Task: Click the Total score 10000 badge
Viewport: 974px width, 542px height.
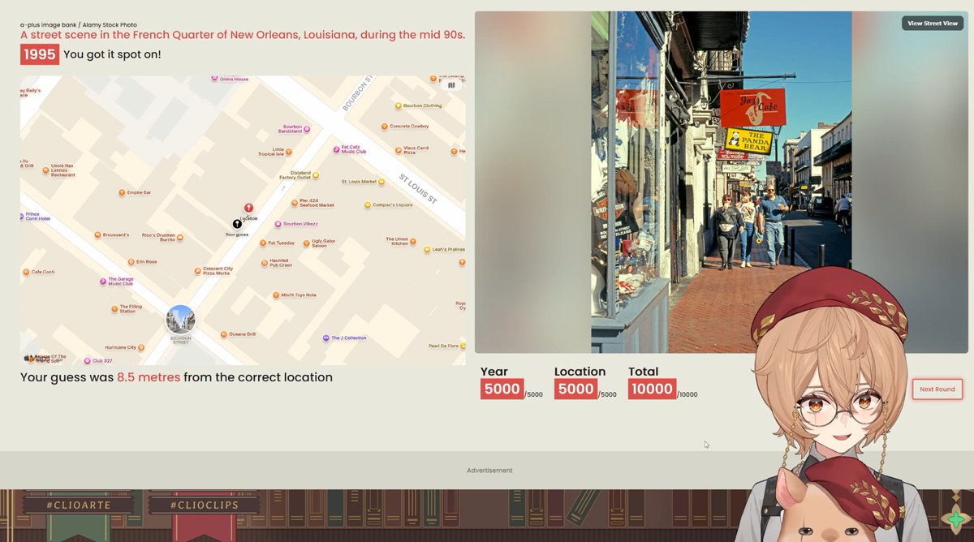Action: click(x=653, y=389)
